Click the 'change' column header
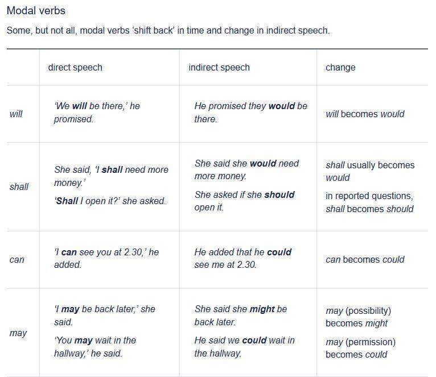Viewport: 436px width, 377px height. [340, 67]
